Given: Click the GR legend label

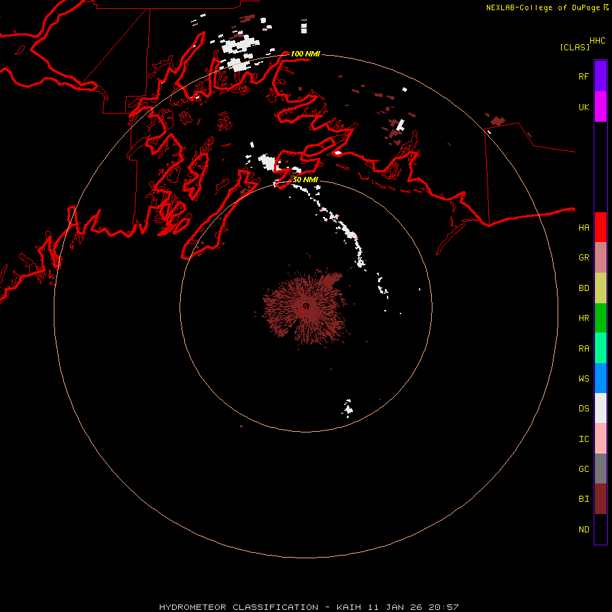Looking at the screenshot, I should click(x=583, y=258).
